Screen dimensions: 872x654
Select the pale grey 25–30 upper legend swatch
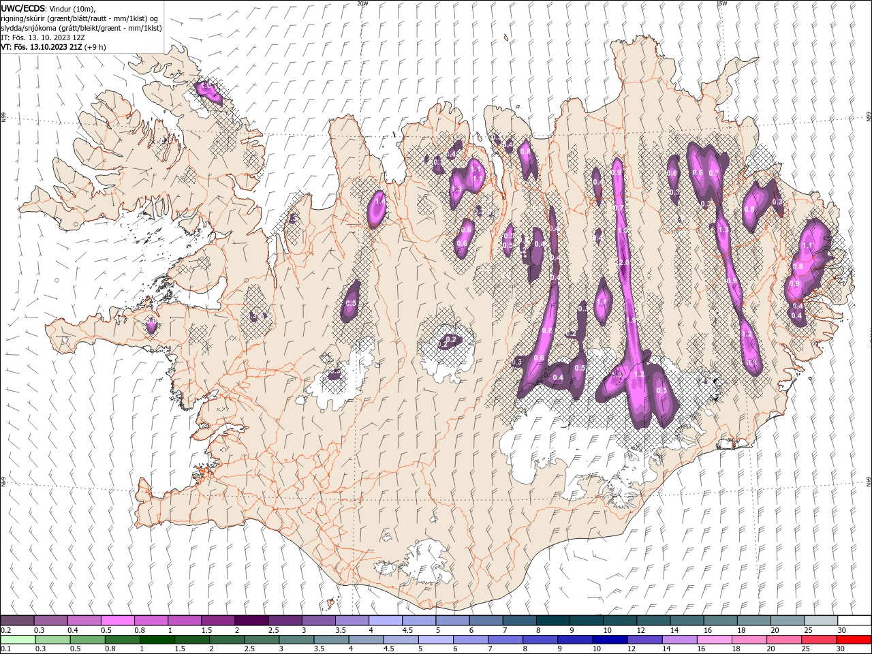point(821,621)
